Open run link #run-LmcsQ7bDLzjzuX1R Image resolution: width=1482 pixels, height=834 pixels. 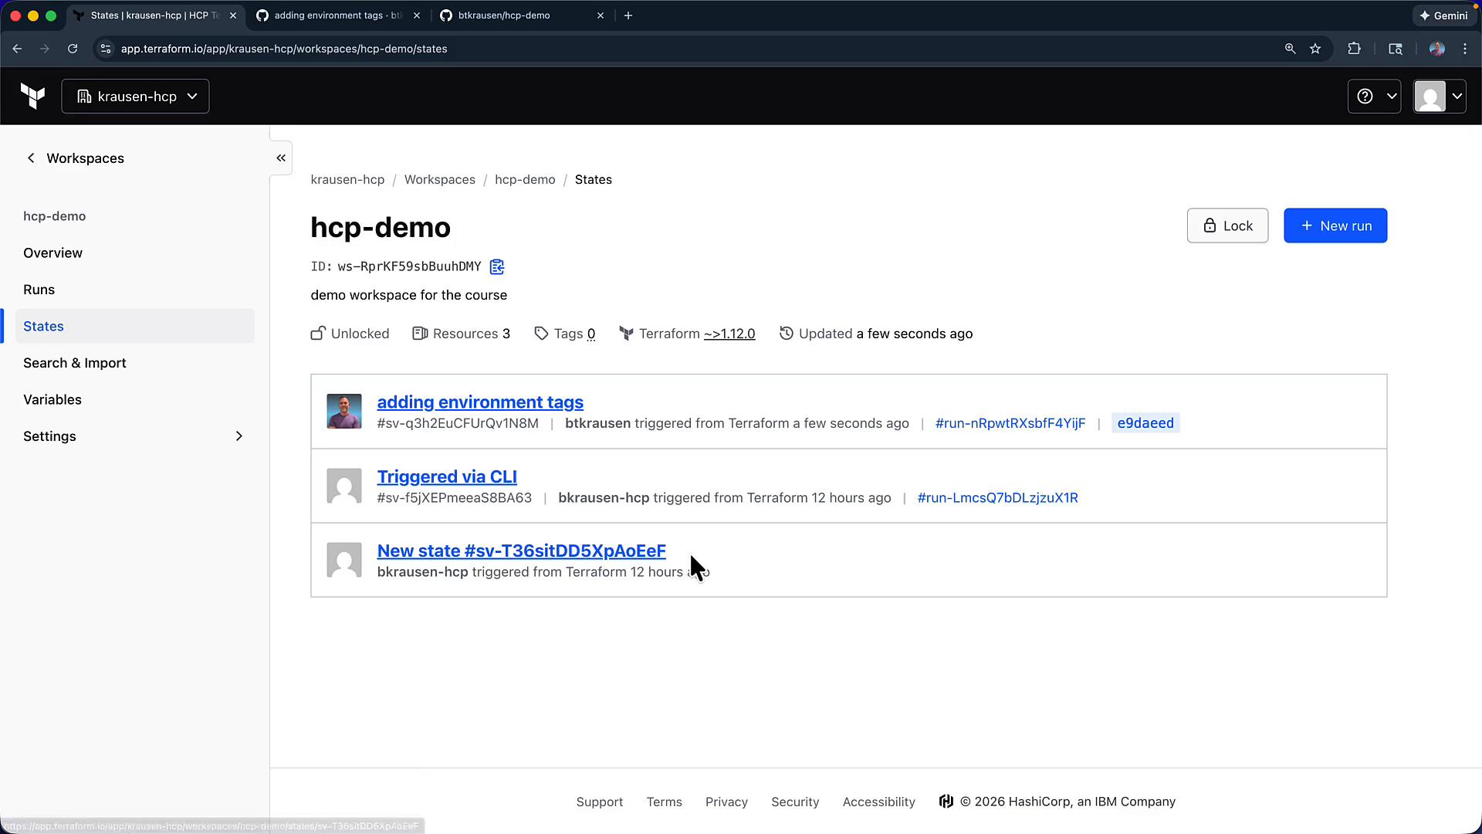pos(997,498)
